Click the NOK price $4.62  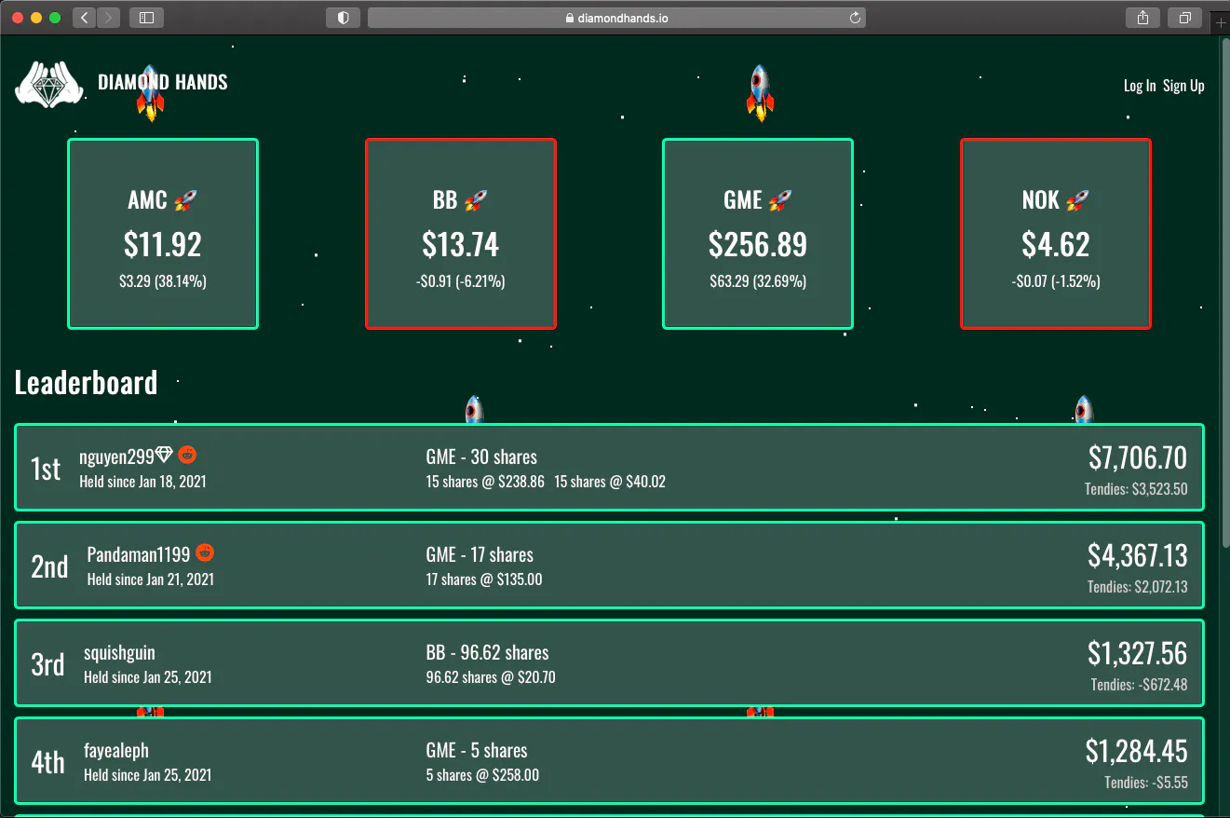[1056, 244]
